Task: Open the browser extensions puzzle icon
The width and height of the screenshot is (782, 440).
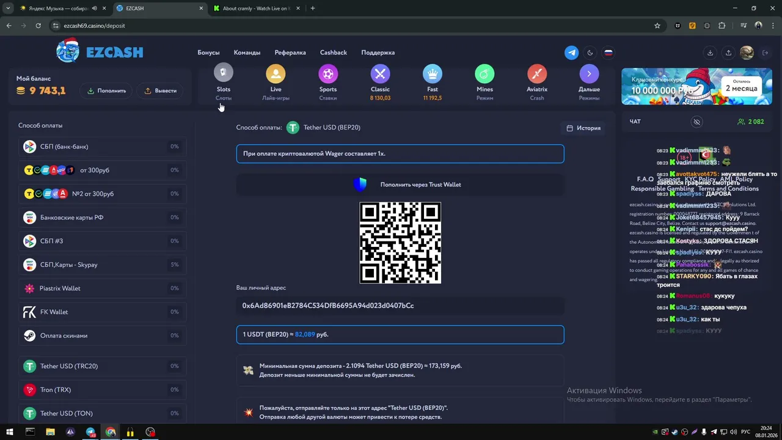Action: click(722, 26)
